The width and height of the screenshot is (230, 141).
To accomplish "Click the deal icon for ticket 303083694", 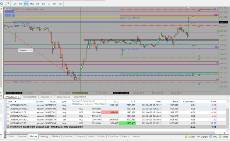I will click(8, 123).
